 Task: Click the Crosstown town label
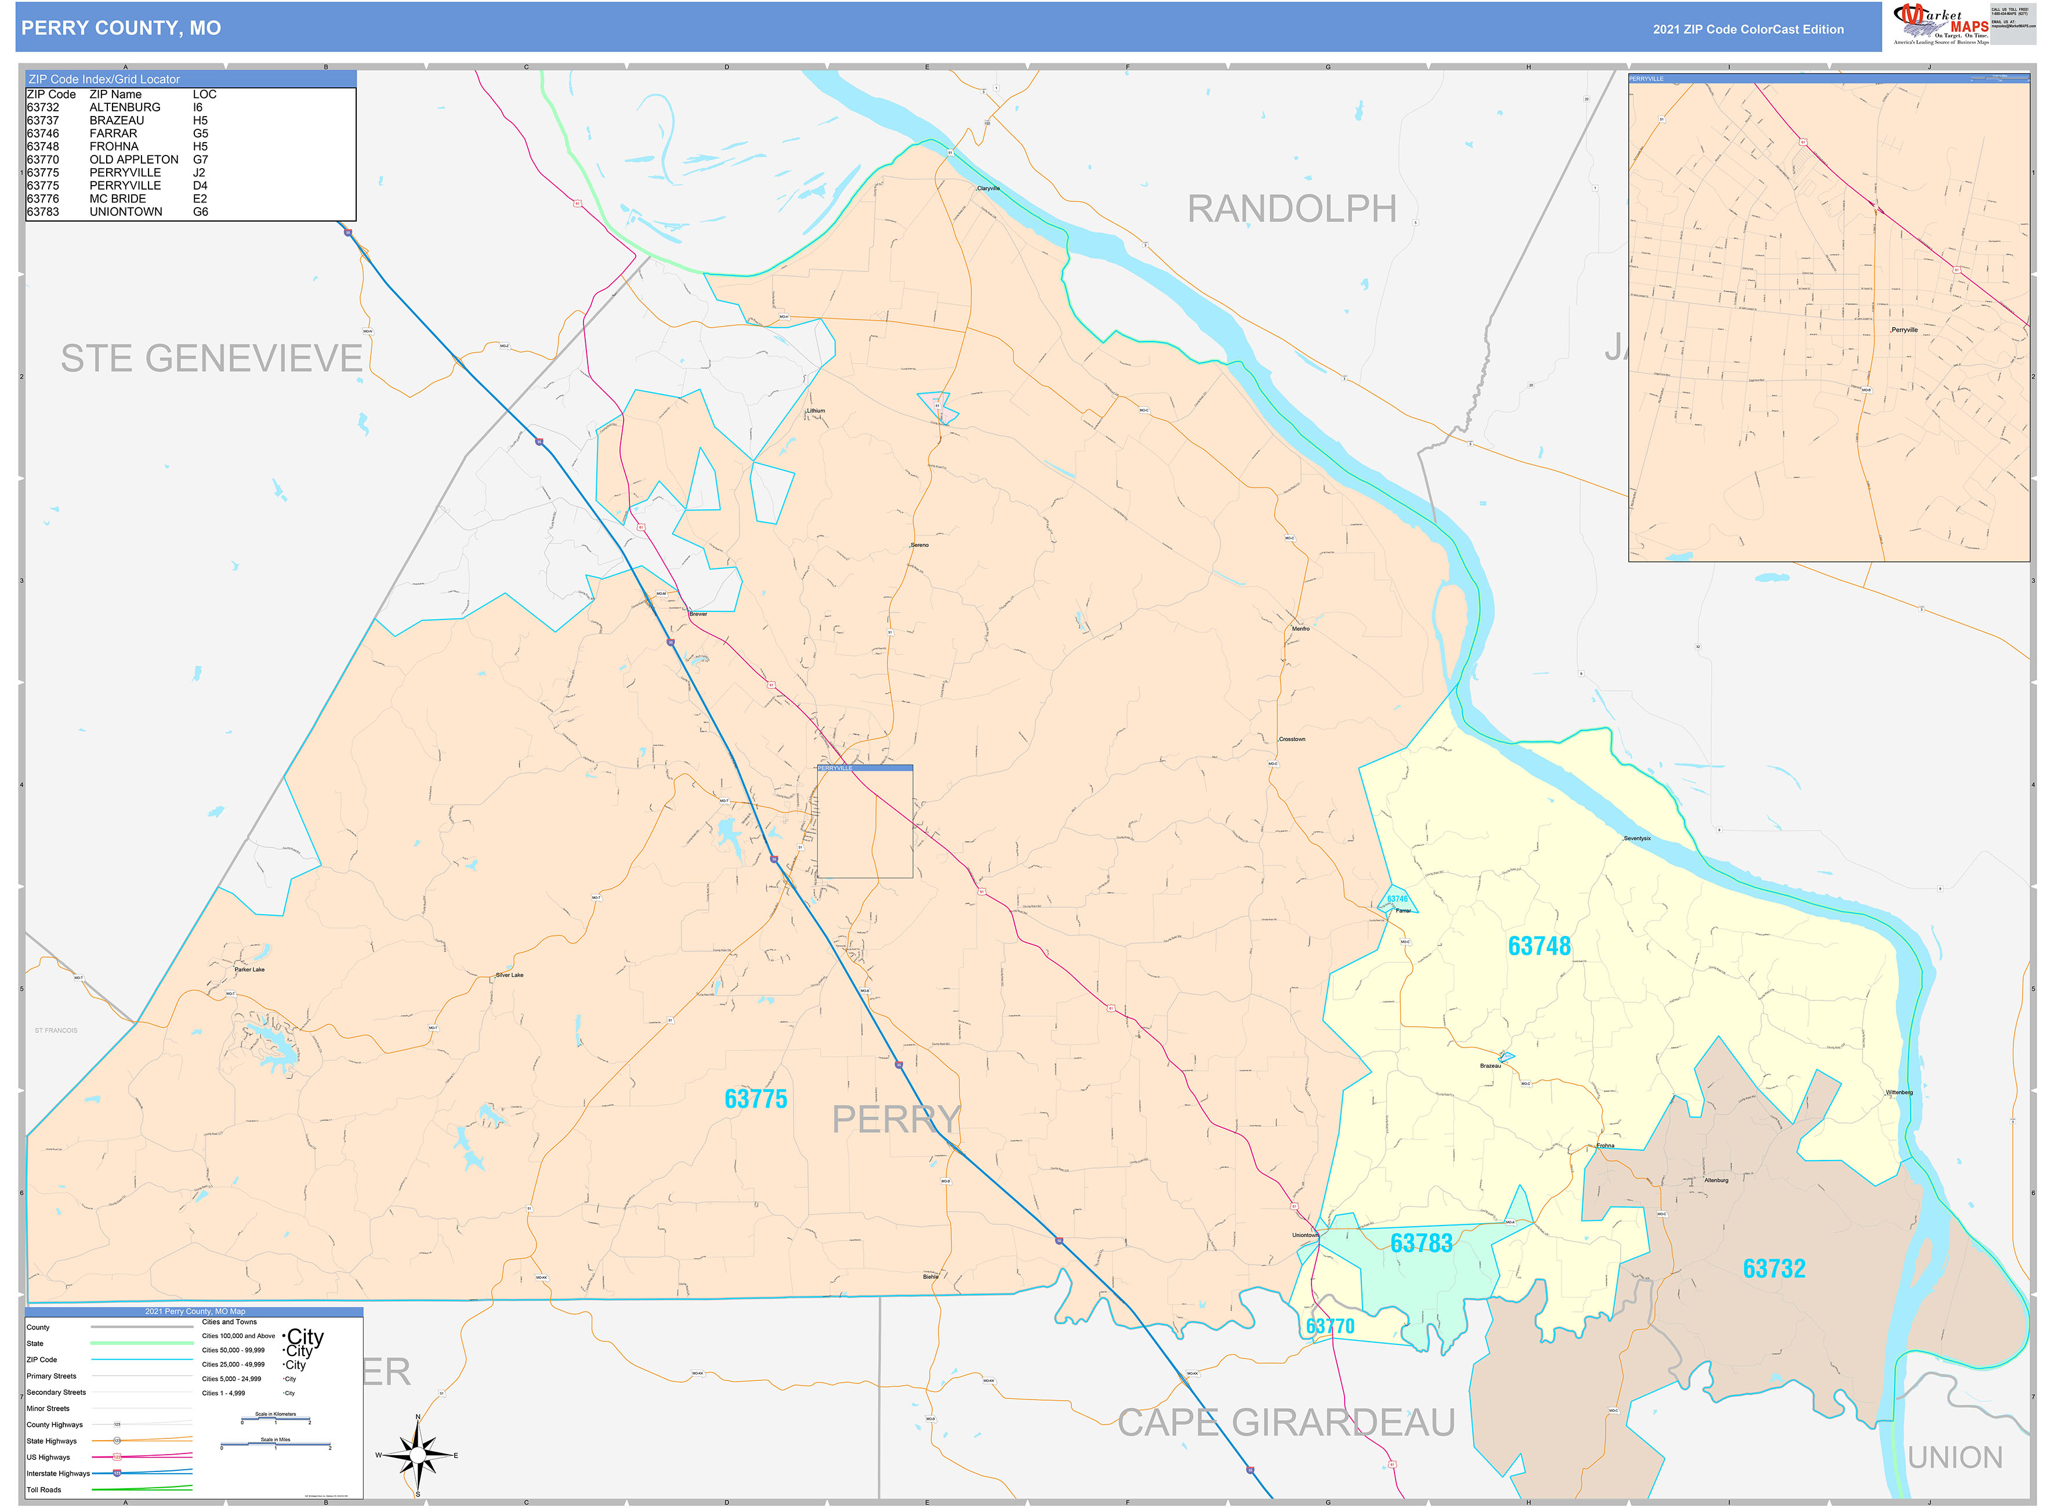[1292, 739]
